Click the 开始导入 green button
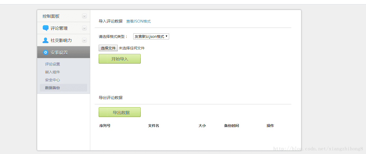This screenshot has width=366, height=154. click(120, 59)
